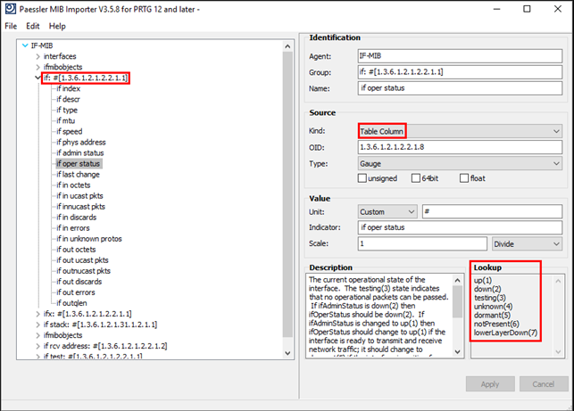Select the if outqlen item
Viewport: 574px width, 411px height.
click(71, 303)
